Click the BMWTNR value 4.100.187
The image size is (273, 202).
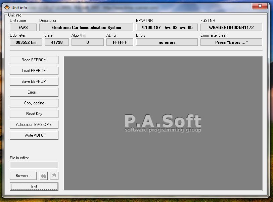click(x=167, y=27)
